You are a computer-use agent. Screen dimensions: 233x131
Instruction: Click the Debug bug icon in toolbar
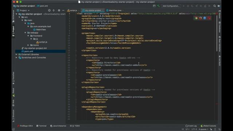point(188,6)
